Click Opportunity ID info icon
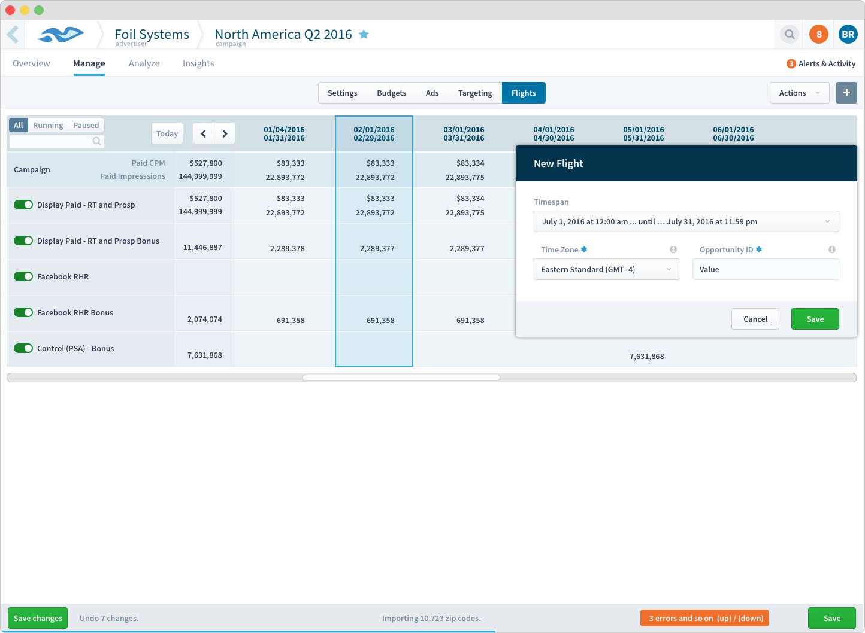 click(832, 249)
